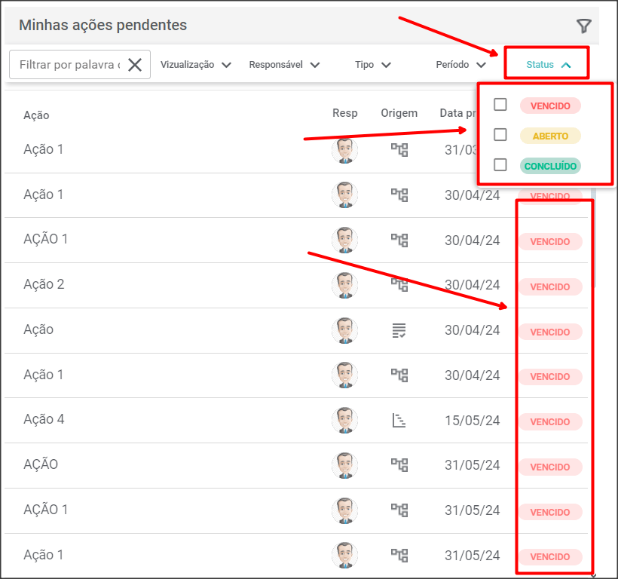Focus the Filtrar por palavra input field
618x579 pixels.
tap(68, 65)
